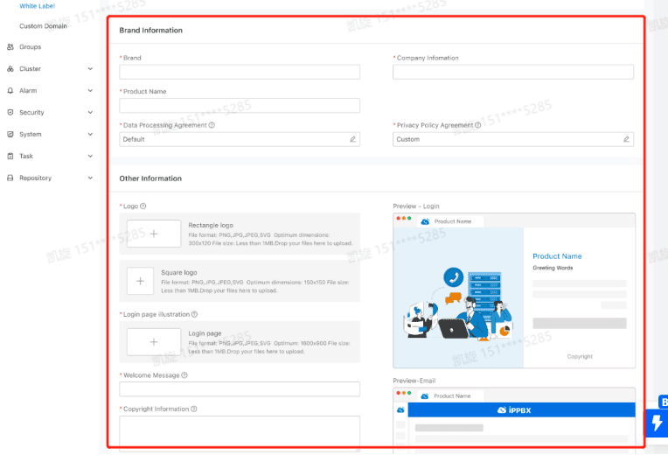Click the Other Information heading
The height and width of the screenshot is (455, 668).
pos(150,178)
